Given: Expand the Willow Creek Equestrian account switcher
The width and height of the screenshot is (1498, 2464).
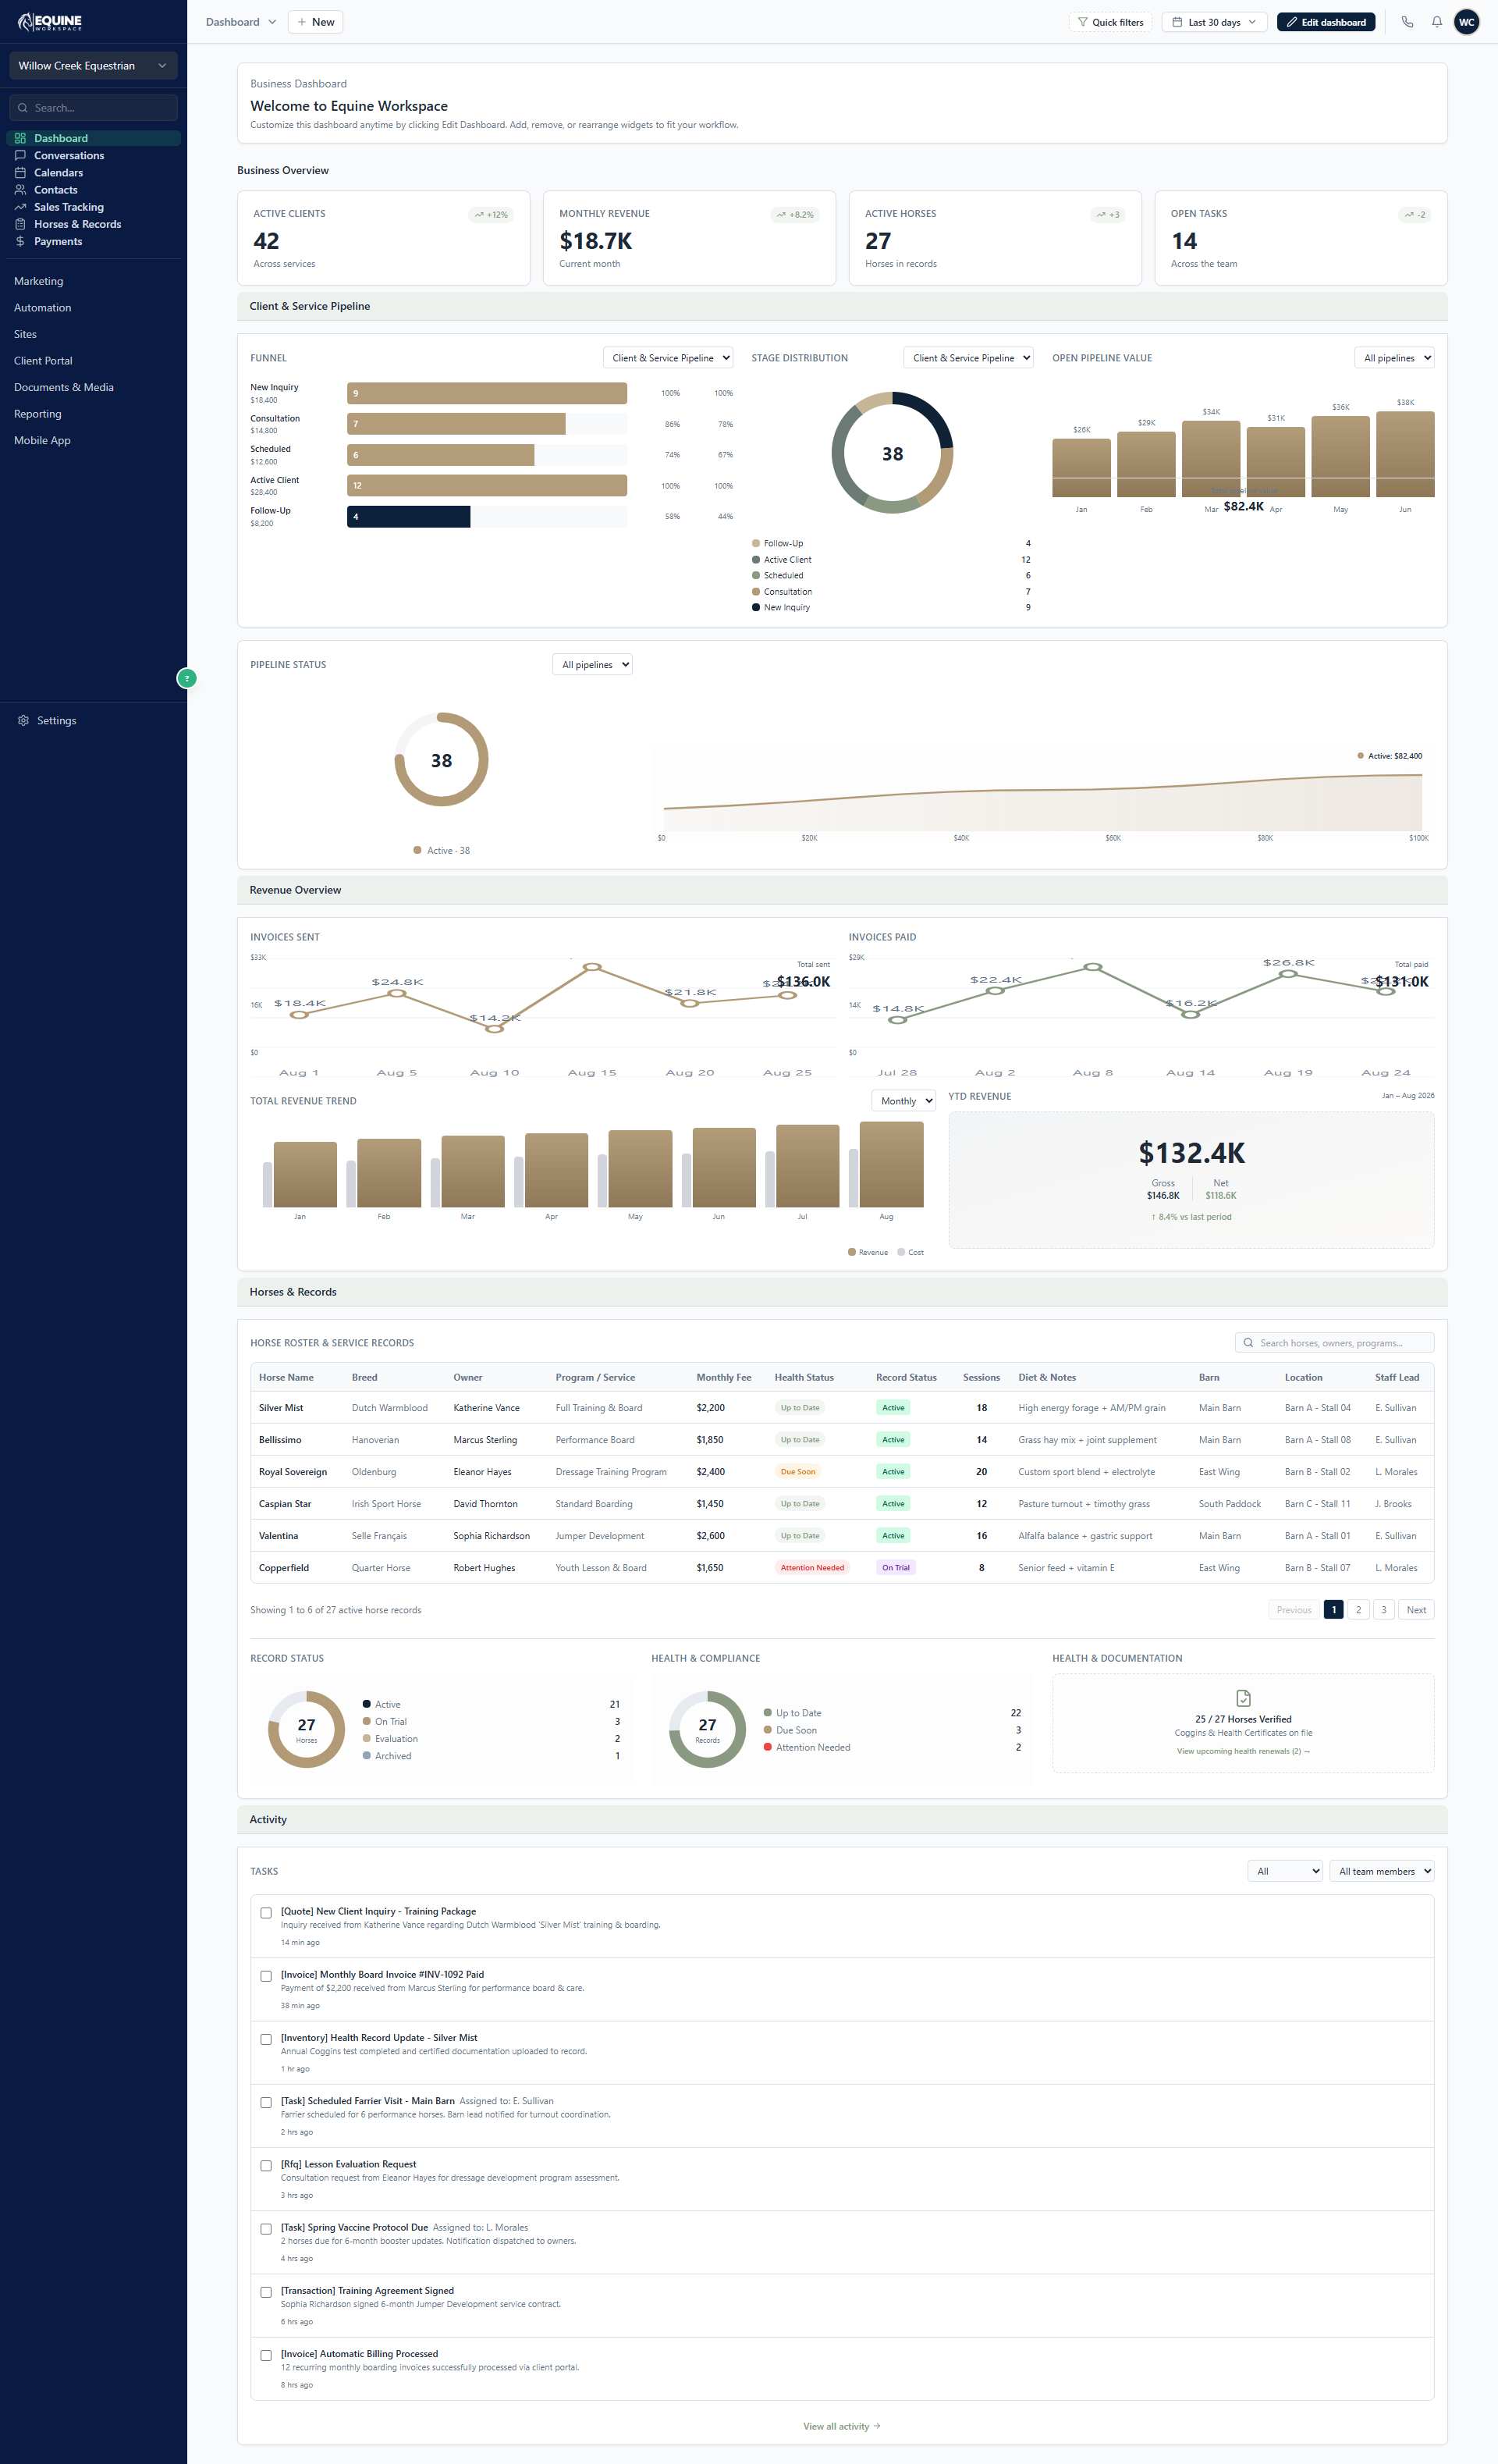Looking at the screenshot, I should tap(93, 66).
